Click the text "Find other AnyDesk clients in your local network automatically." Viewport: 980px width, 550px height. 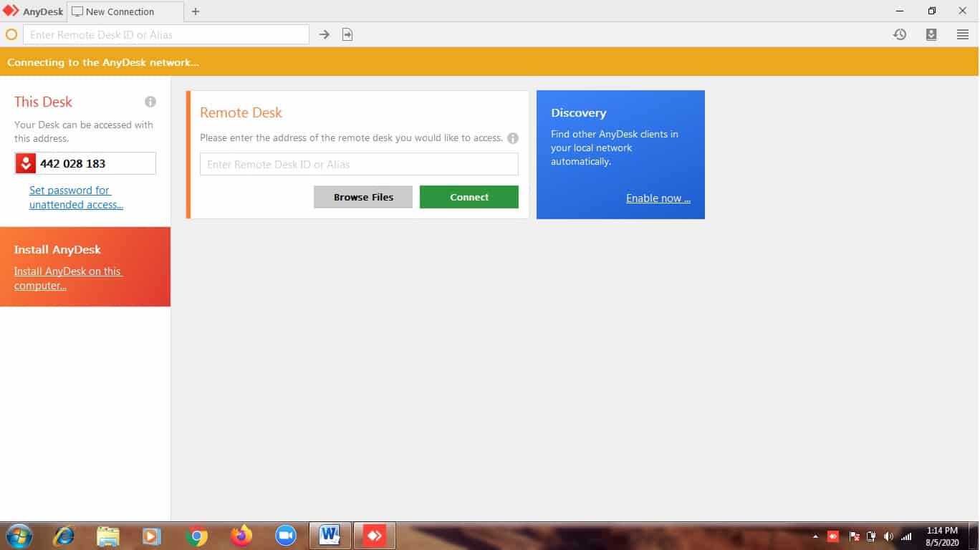pos(615,148)
